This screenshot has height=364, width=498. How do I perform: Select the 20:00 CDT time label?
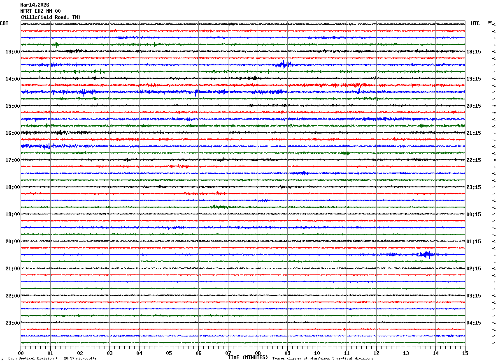[13, 242]
